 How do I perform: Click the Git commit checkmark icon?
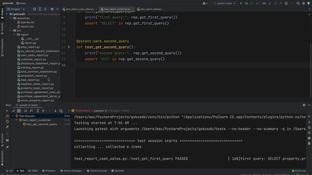[275, 3]
